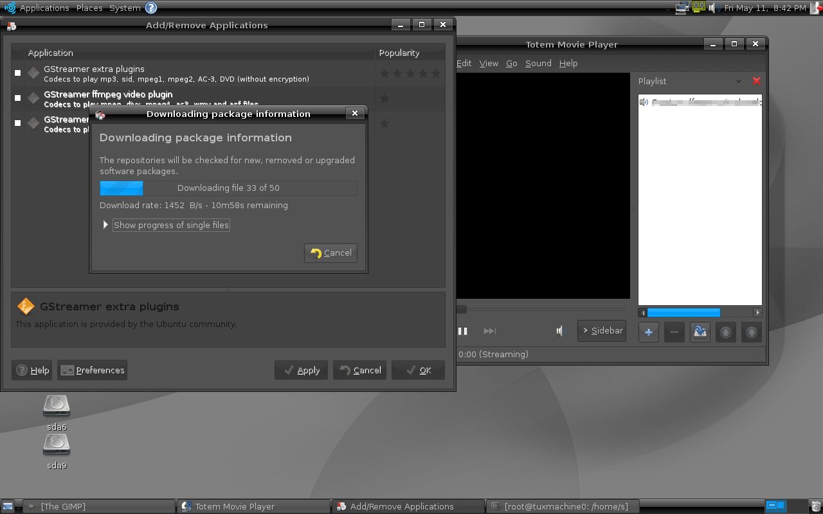Image resolution: width=823 pixels, height=514 pixels.
Task: Click the 0:00 (Streaming) status text
Action: pyautogui.click(x=493, y=354)
